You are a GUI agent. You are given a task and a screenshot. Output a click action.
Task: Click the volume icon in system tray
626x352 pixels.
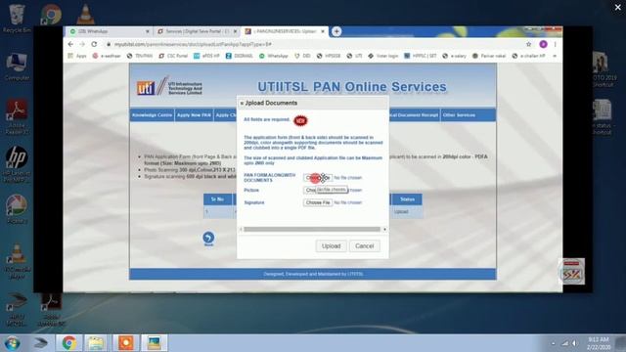coord(574,343)
